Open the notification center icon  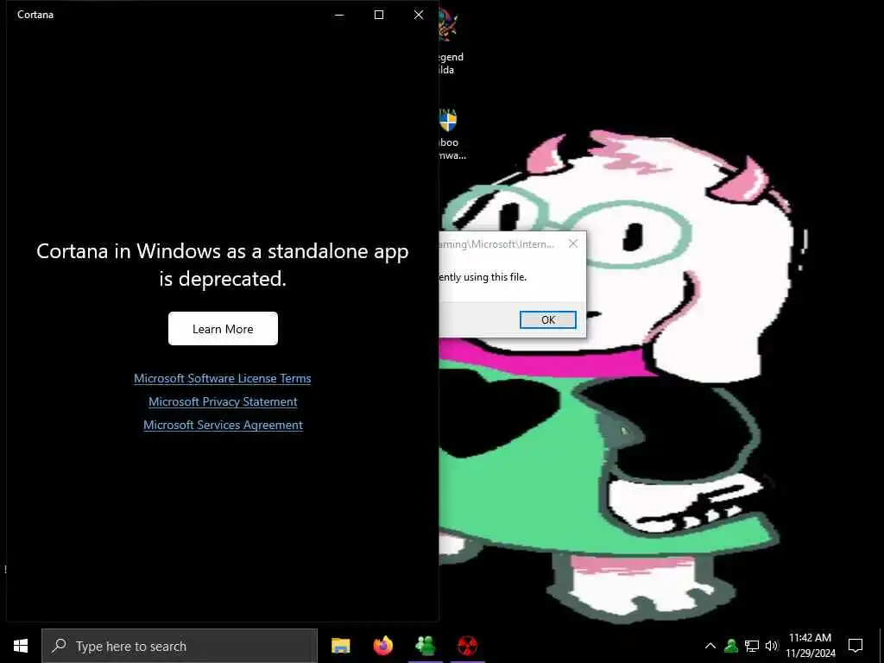(x=856, y=646)
